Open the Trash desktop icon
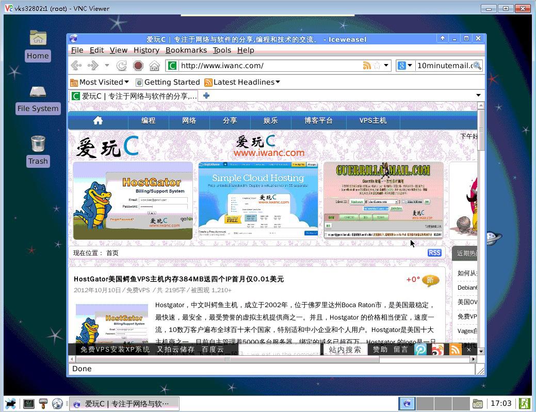The width and height of the screenshot is (536, 412). coord(38,151)
